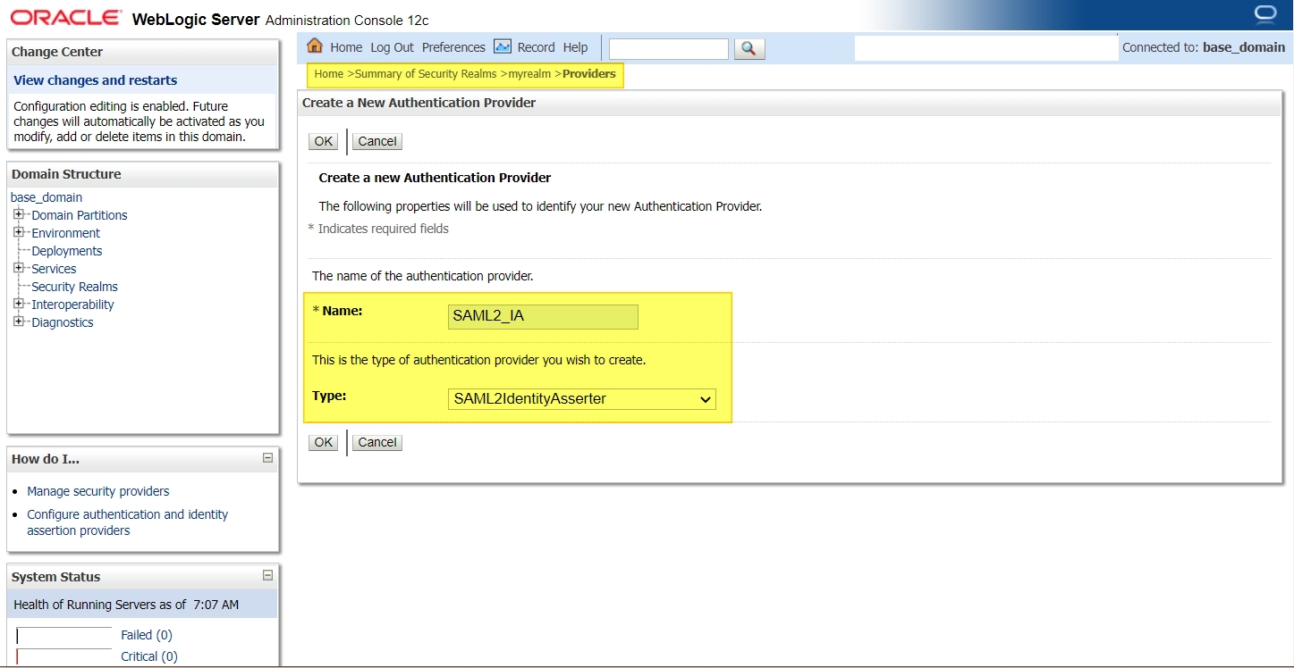Expand the Environment tree node

point(18,232)
